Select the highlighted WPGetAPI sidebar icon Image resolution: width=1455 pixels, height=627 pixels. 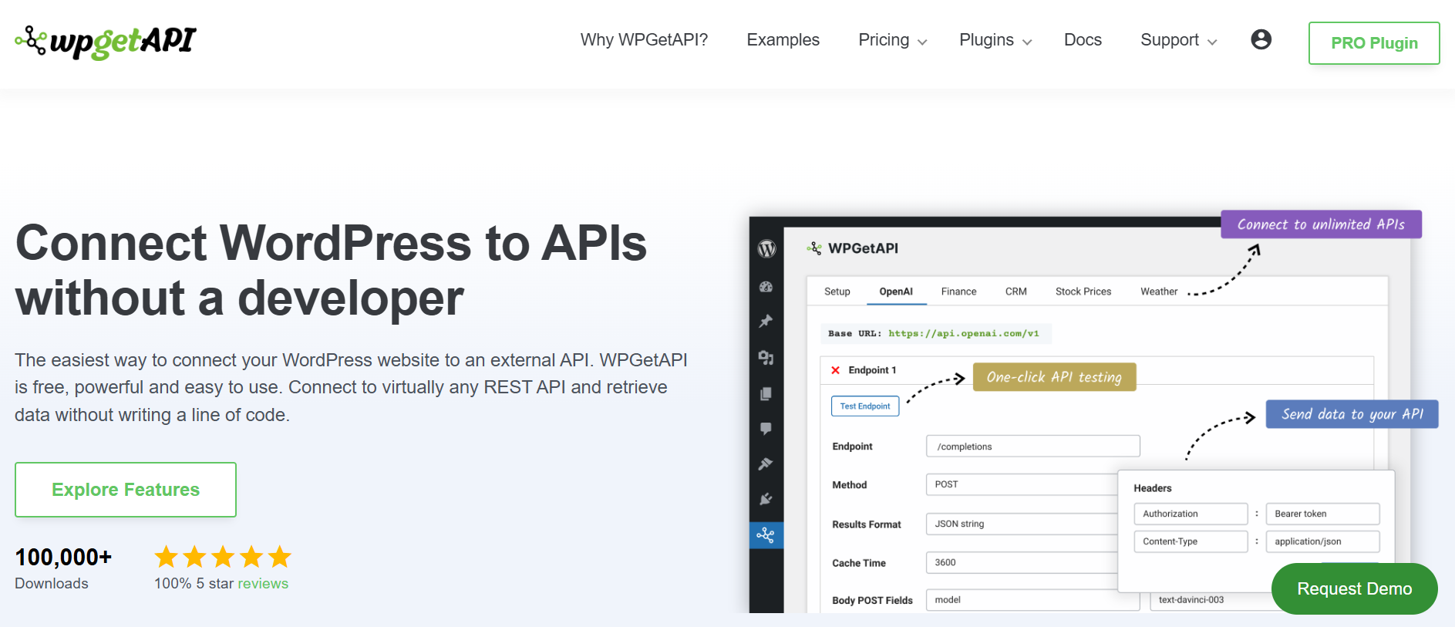(766, 535)
